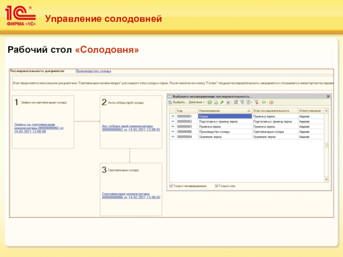Open the 'Действия' dropdown menu
Screen dimensions: 343x257
pos(196,102)
